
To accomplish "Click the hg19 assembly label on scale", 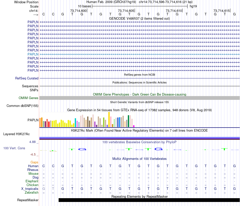I will (193, 6).
